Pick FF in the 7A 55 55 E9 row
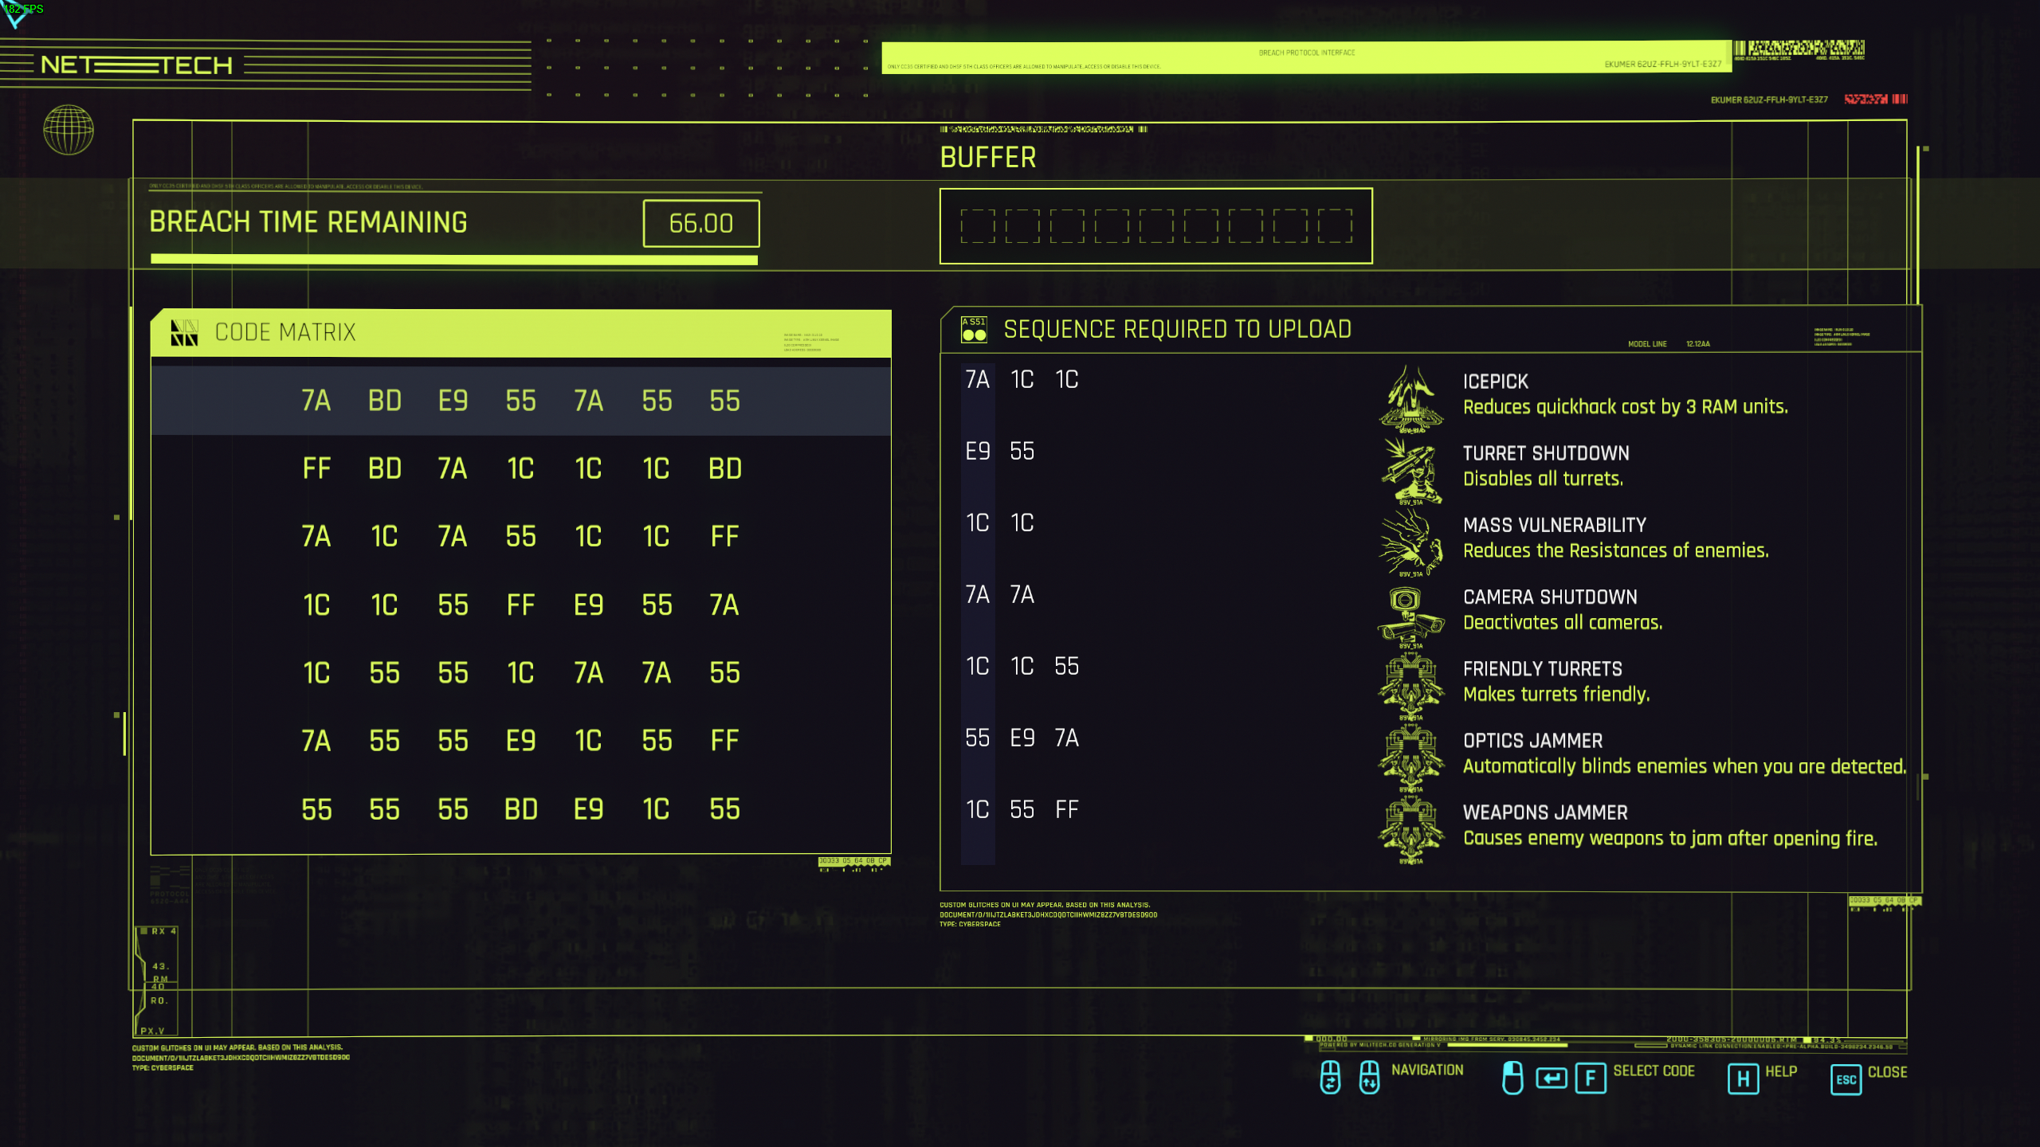This screenshot has height=1147, width=2040. click(x=724, y=741)
